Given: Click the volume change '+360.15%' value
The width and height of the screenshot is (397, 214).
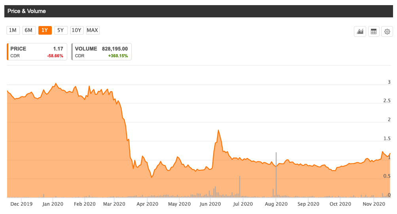Looking at the screenshot, I should tap(118, 56).
